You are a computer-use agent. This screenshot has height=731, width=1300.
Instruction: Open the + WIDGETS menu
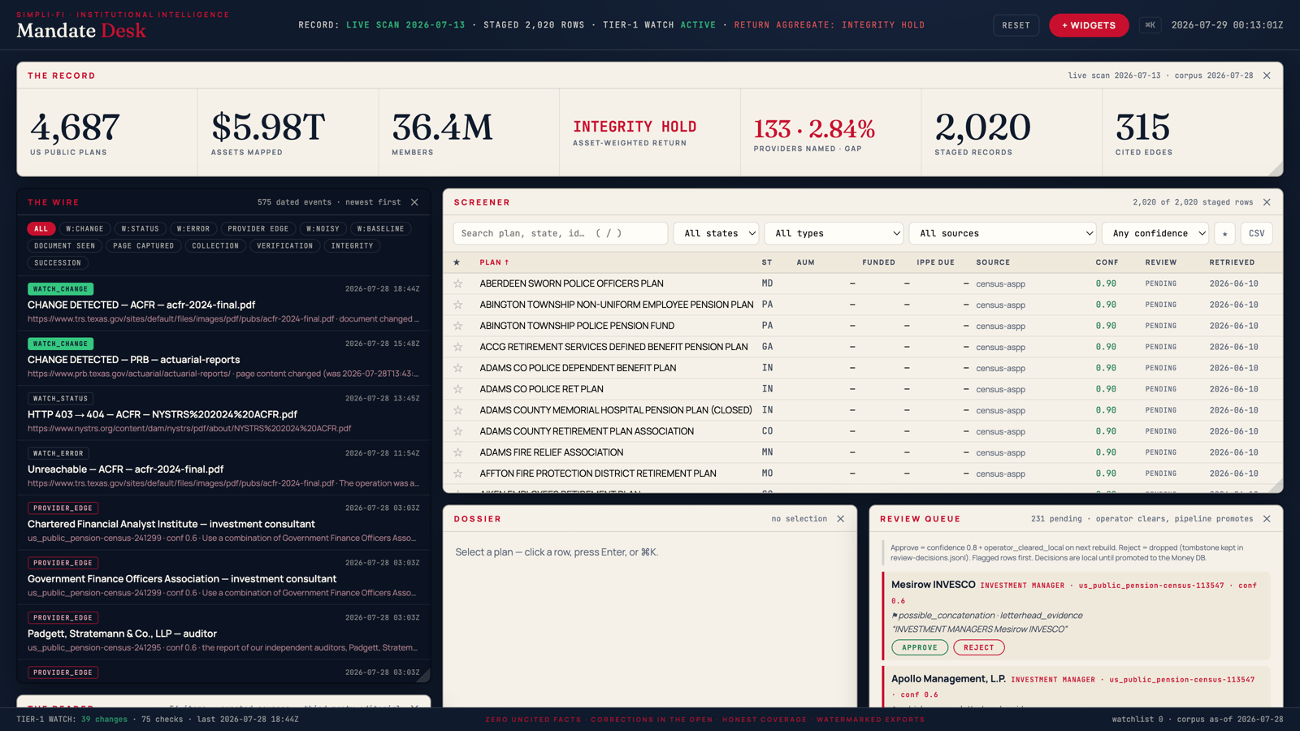click(1089, 25)
